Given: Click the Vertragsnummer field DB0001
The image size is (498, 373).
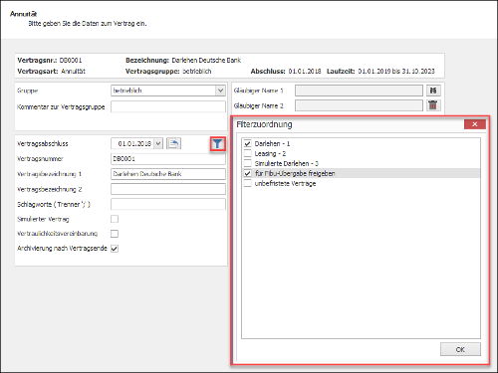Looking at the screenshot, I should tap(168, 159).
